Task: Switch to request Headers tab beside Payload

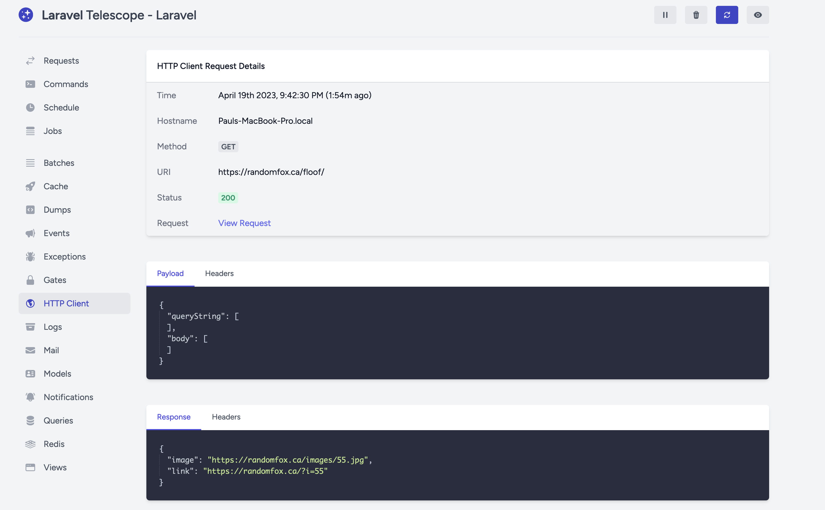Action: click(x=220, y=274)
